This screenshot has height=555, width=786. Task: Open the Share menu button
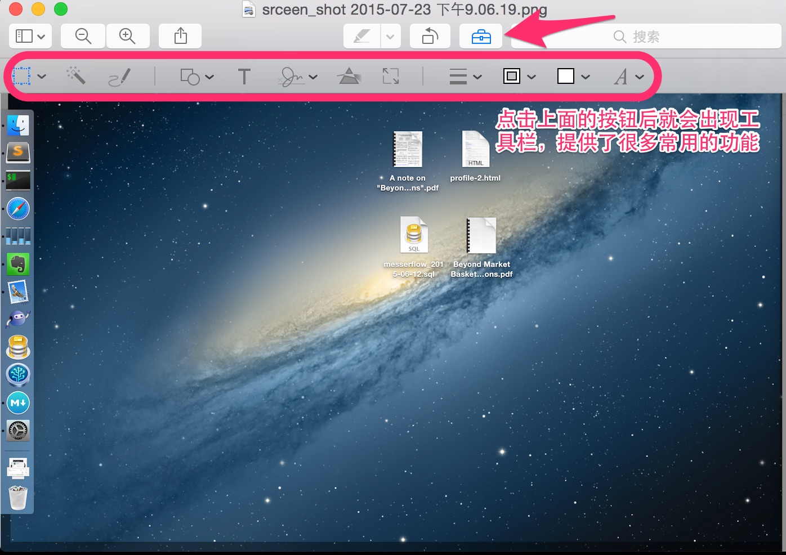180,37
